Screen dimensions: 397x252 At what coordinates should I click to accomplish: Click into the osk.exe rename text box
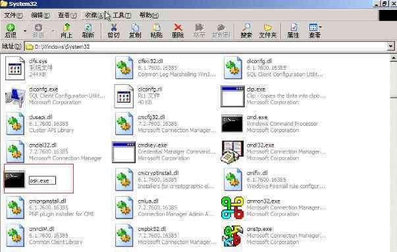click(42, 181)
